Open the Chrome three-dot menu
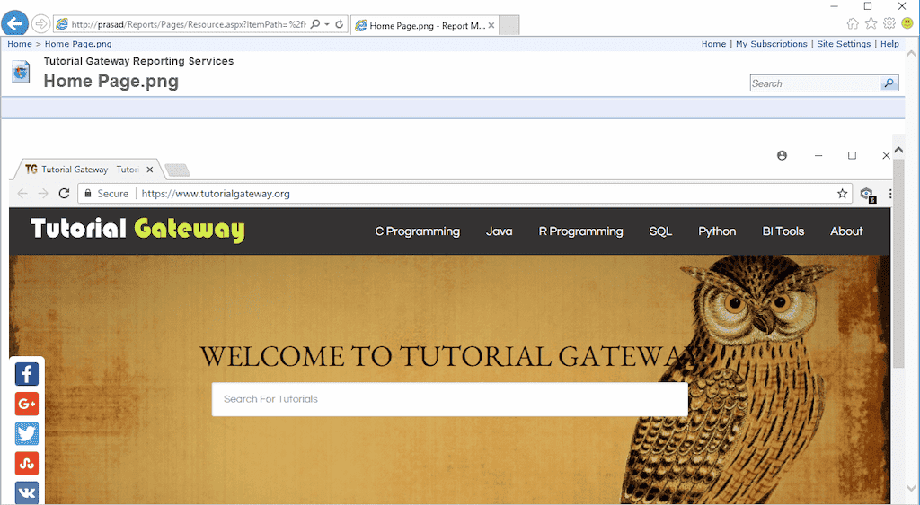The image size is (920, 505). click(x=890, y=194)
